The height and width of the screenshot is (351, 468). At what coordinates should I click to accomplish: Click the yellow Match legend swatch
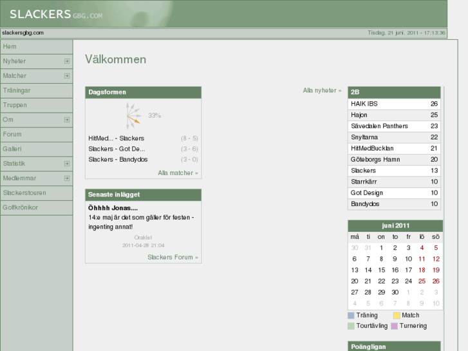(397, 316)
